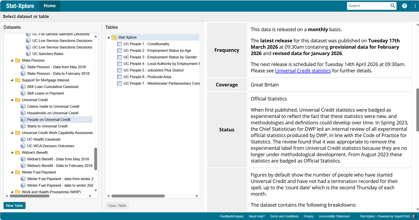
Task: Click table icon for UC People 2 - Employment Status by Age
Action: click(x=120, y=50)
